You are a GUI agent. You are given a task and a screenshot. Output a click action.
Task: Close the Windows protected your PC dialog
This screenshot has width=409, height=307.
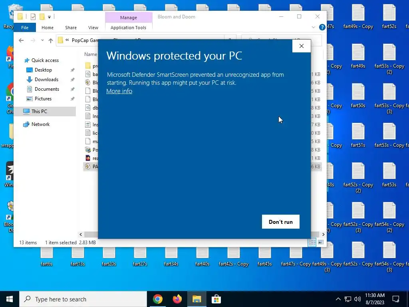[302, 46]
